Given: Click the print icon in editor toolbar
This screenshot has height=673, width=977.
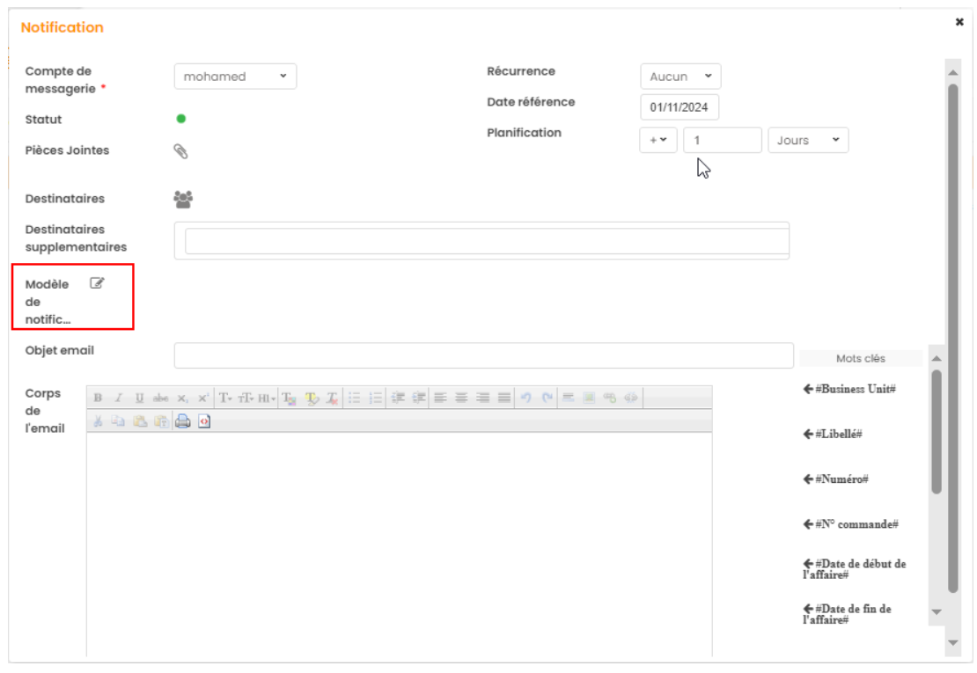Looking at the screenshot, I should coord(182,421).
